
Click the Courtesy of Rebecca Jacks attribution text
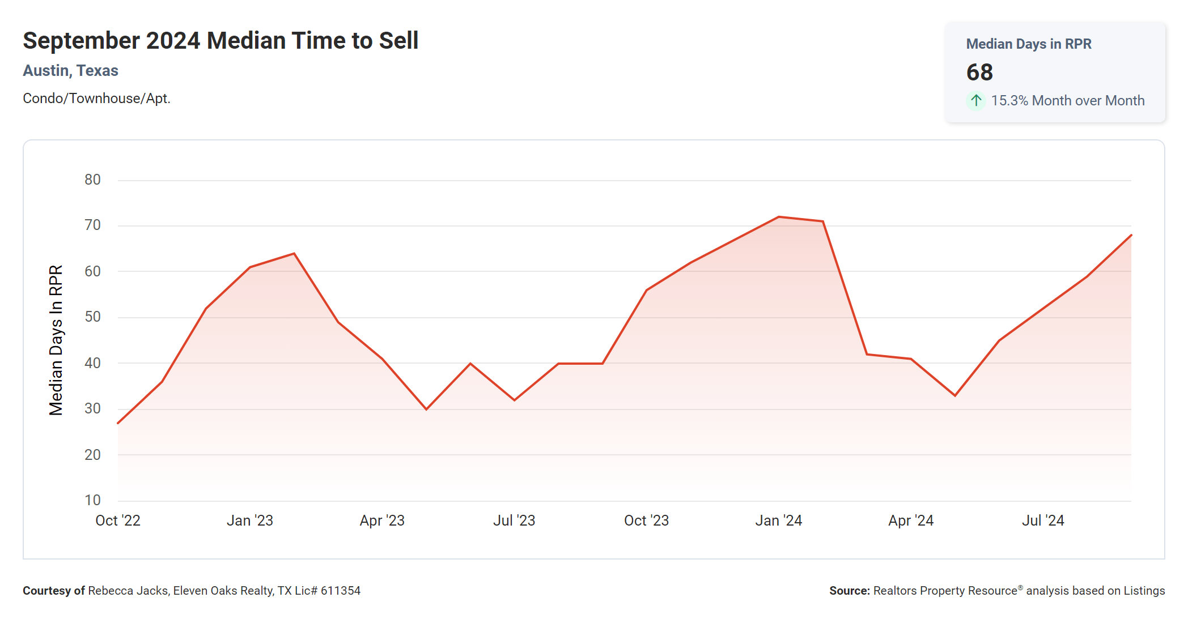(192, 591)
